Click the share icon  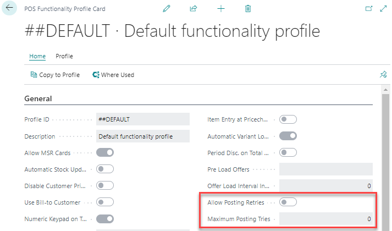point(194,9)
